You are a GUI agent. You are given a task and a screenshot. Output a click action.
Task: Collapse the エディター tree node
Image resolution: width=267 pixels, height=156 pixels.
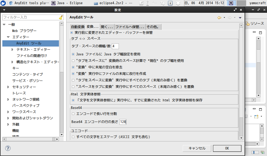[8, 37]
